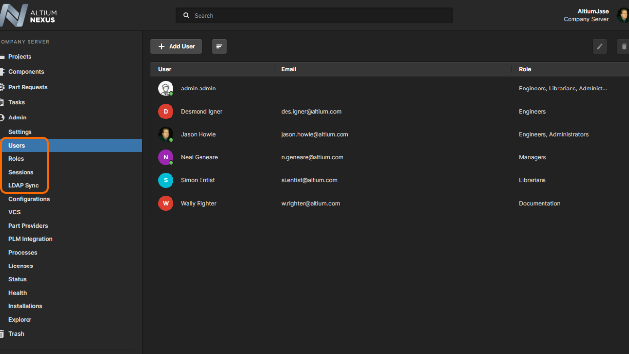629x354 pixels.
Task: Click Documentation role of Wally Righter
Action: click(x=540, y=203)
